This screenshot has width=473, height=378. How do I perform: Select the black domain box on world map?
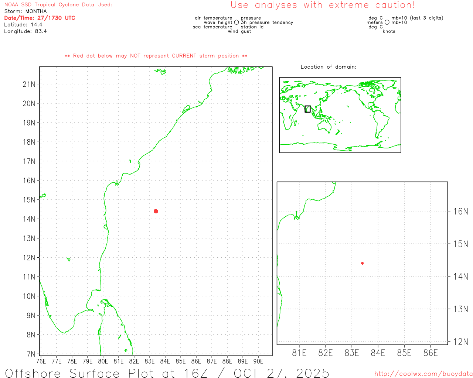[307, 109]
